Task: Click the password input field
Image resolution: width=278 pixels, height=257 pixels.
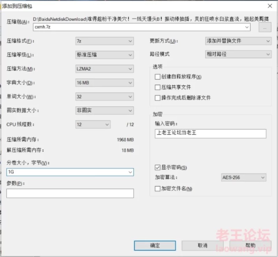Action: (x=211, y=133)
